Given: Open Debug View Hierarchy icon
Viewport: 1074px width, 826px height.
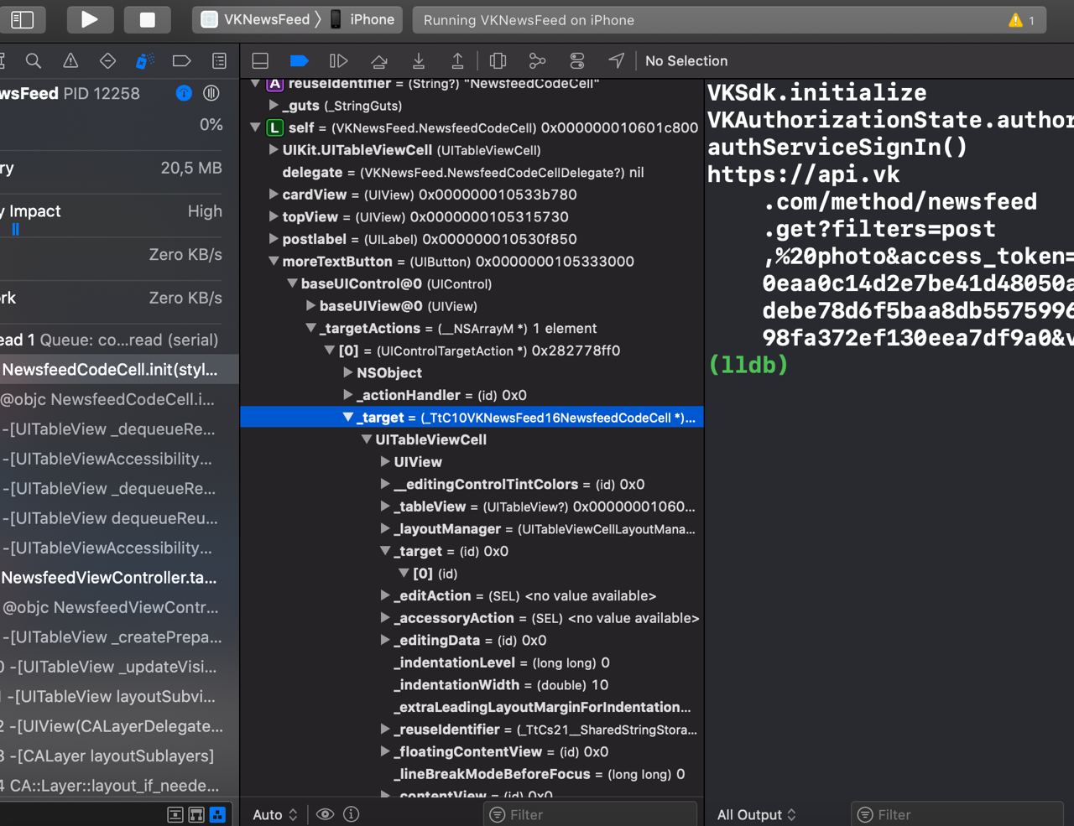Looking at the screenshot, I should pyautogui.click(x=498, y=60).
